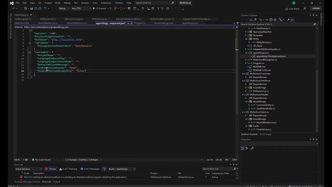Open the Extensions menu
332x187 pixels.
tap(106, 3)
